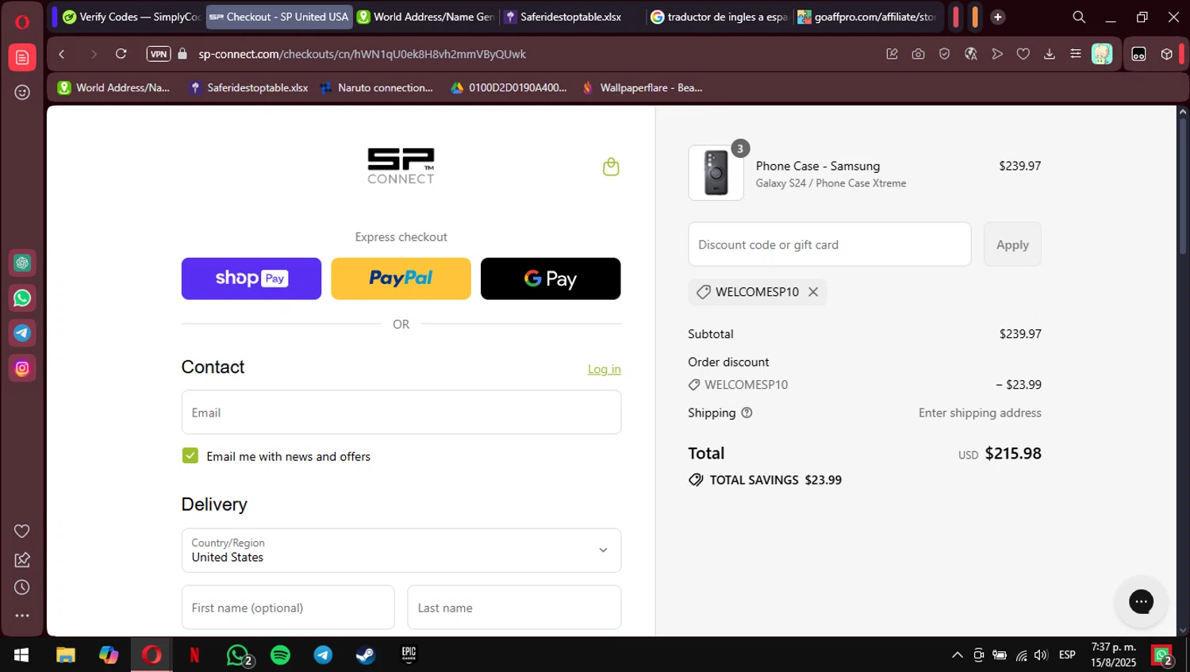Open the page scrollbar thumb
The width and height of the screenshot is (1190, 672).
coord(1183,186)
